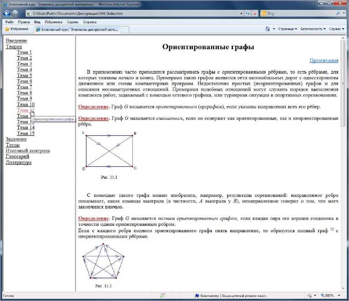Click the red Stop loading icon
349x301 pixels.
point(254,14)
